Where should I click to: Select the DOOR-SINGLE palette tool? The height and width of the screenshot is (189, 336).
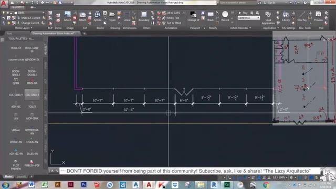click(16, 73)
